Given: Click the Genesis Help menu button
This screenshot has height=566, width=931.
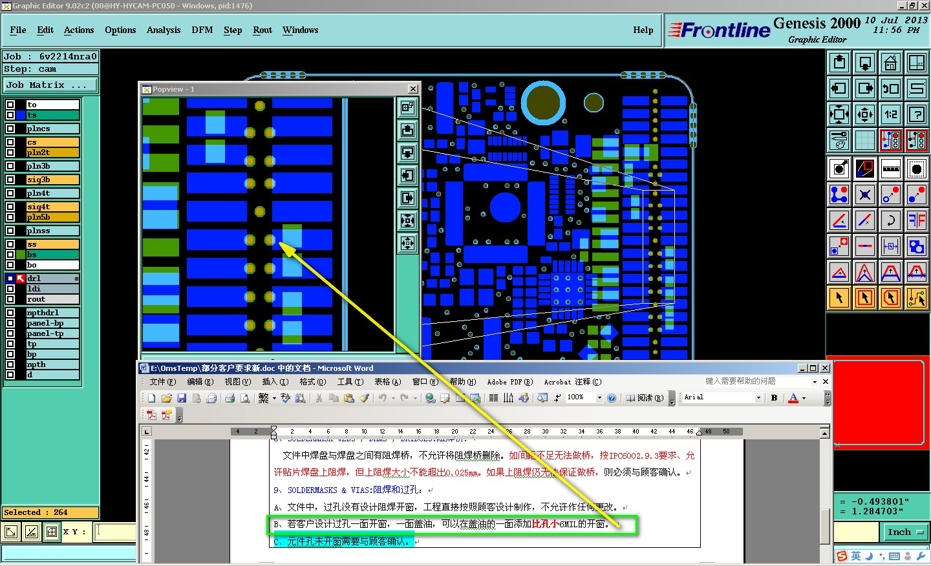Looking at the screenshot, I should click(643, 30).
